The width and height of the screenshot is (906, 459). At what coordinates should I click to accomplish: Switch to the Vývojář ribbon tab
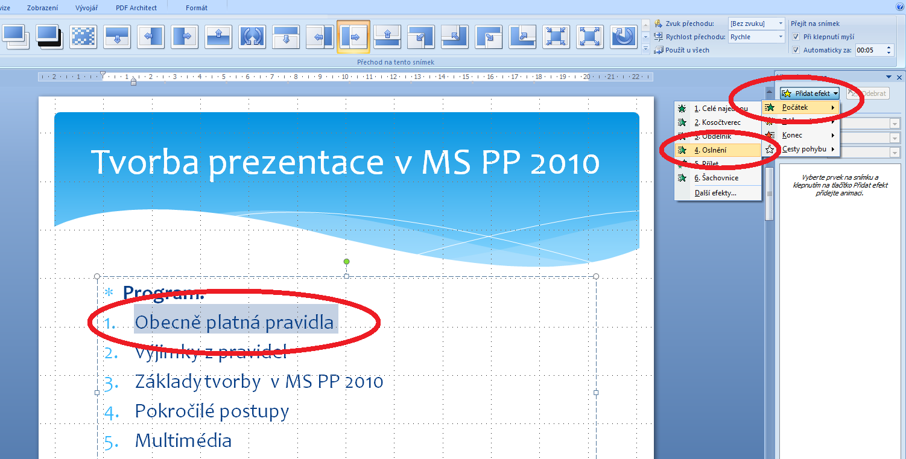[87, 8]
